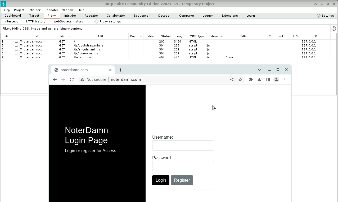Viewport: 338px width, 202px height.
Task: Open the browser extensions puzzle icon
Action: [x=251, y=79]
